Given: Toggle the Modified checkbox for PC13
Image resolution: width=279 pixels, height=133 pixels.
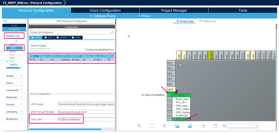Looking at the screenshot, I should click(109, 60).
